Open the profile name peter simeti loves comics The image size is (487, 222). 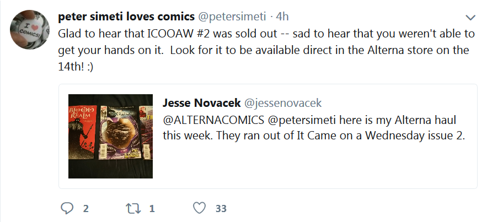126,17
